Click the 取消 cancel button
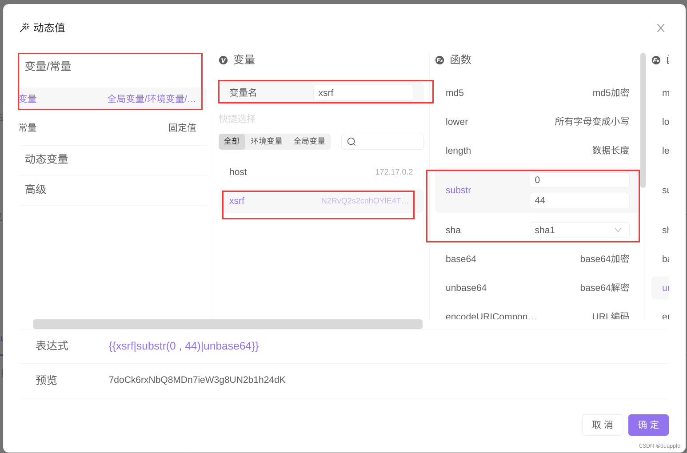687x453 pixels. pos(603,425)
